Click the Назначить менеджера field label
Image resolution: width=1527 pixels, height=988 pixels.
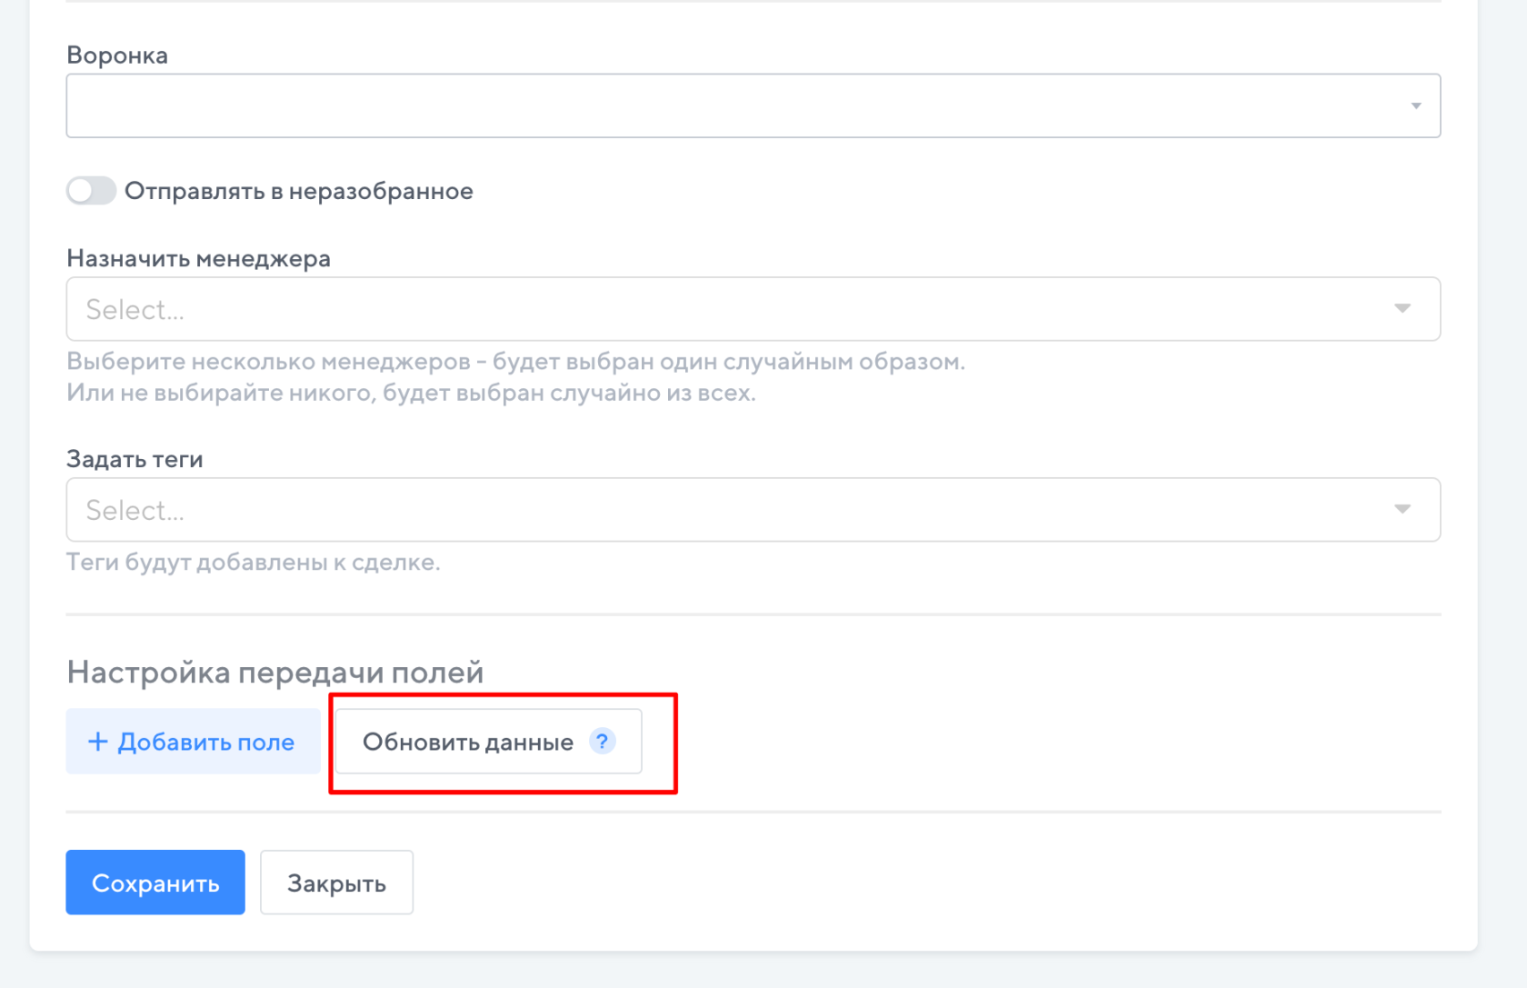coord(198,259)
